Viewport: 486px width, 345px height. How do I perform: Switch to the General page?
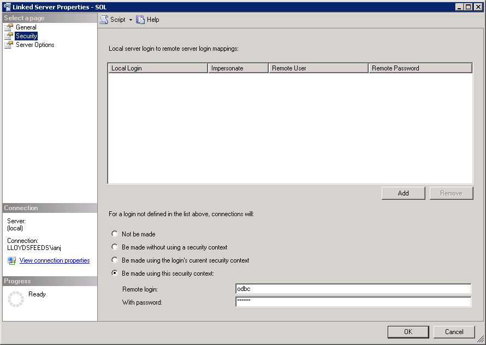tap(26, 27)
